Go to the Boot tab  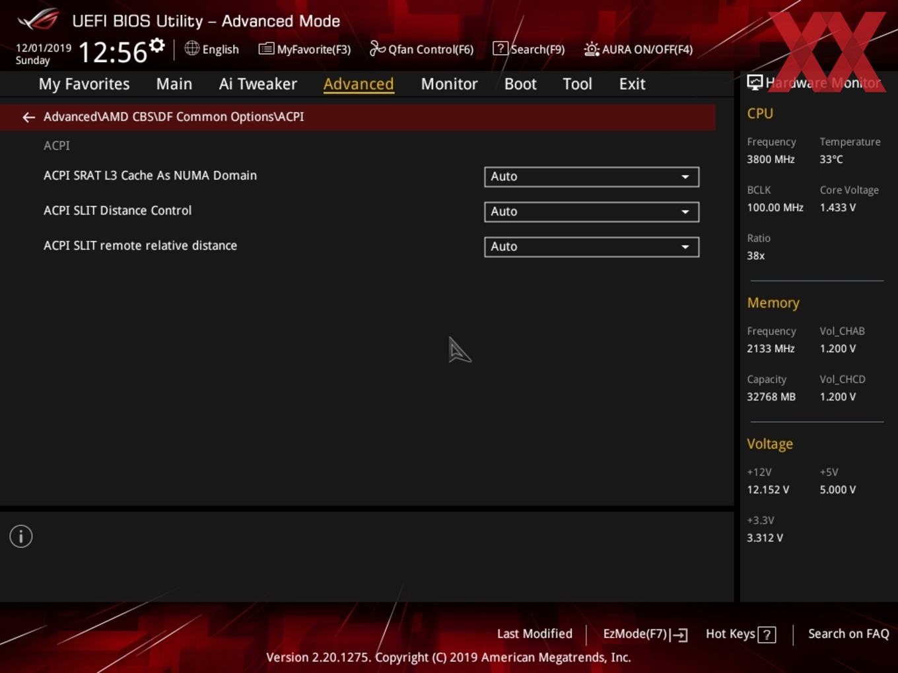pyautogui.click(x=520, y=84)
